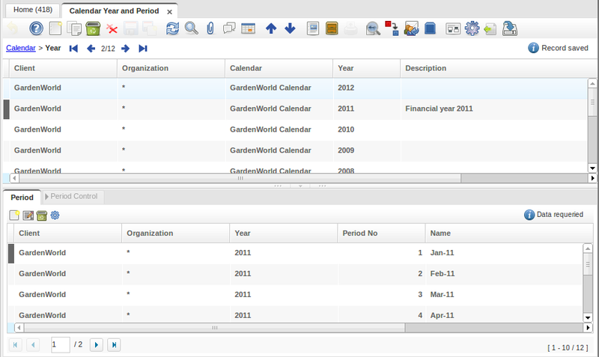The width and height of the screenshot is (599, 357).
Task: Close the Calendar Year and Period tab
Action: tap(170, 12)
